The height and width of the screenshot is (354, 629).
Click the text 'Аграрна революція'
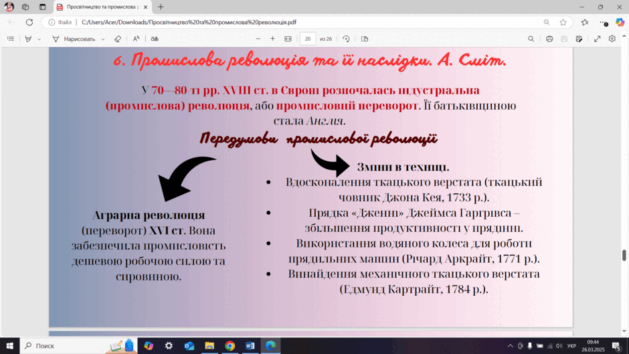point(149,215)
